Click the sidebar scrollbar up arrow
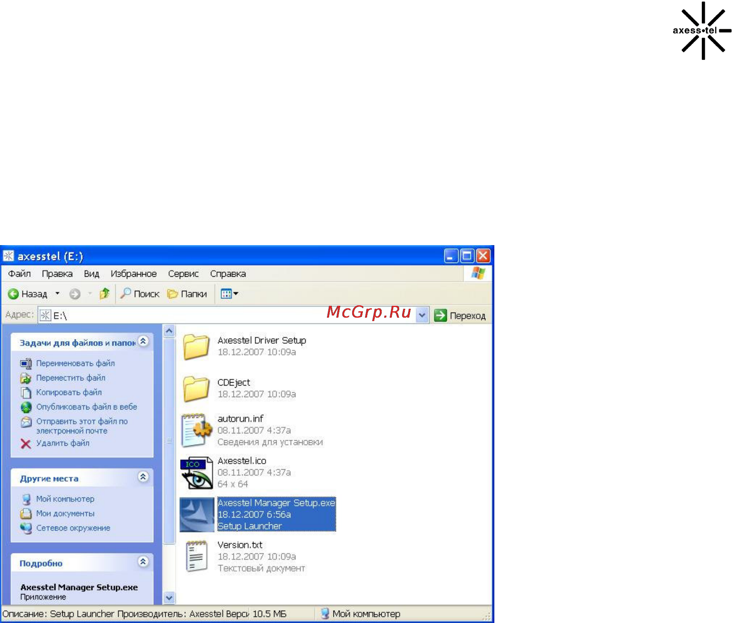 [169, 331]
